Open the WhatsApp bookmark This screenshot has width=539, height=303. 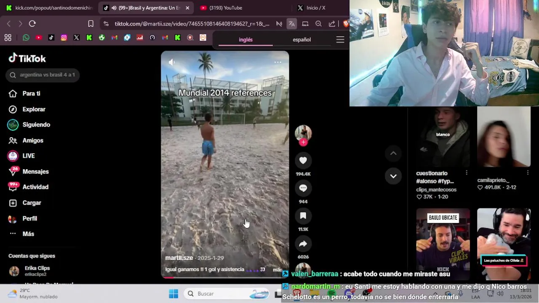(x=26, y=38)
